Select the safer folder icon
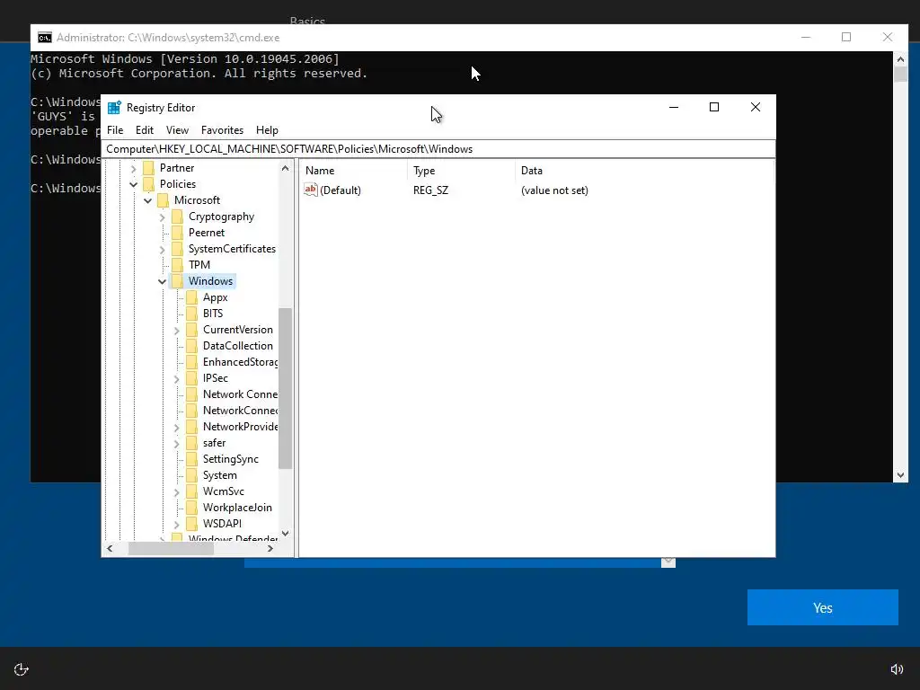Viewport: 920px width, 690px height. [x=192, y=443]
